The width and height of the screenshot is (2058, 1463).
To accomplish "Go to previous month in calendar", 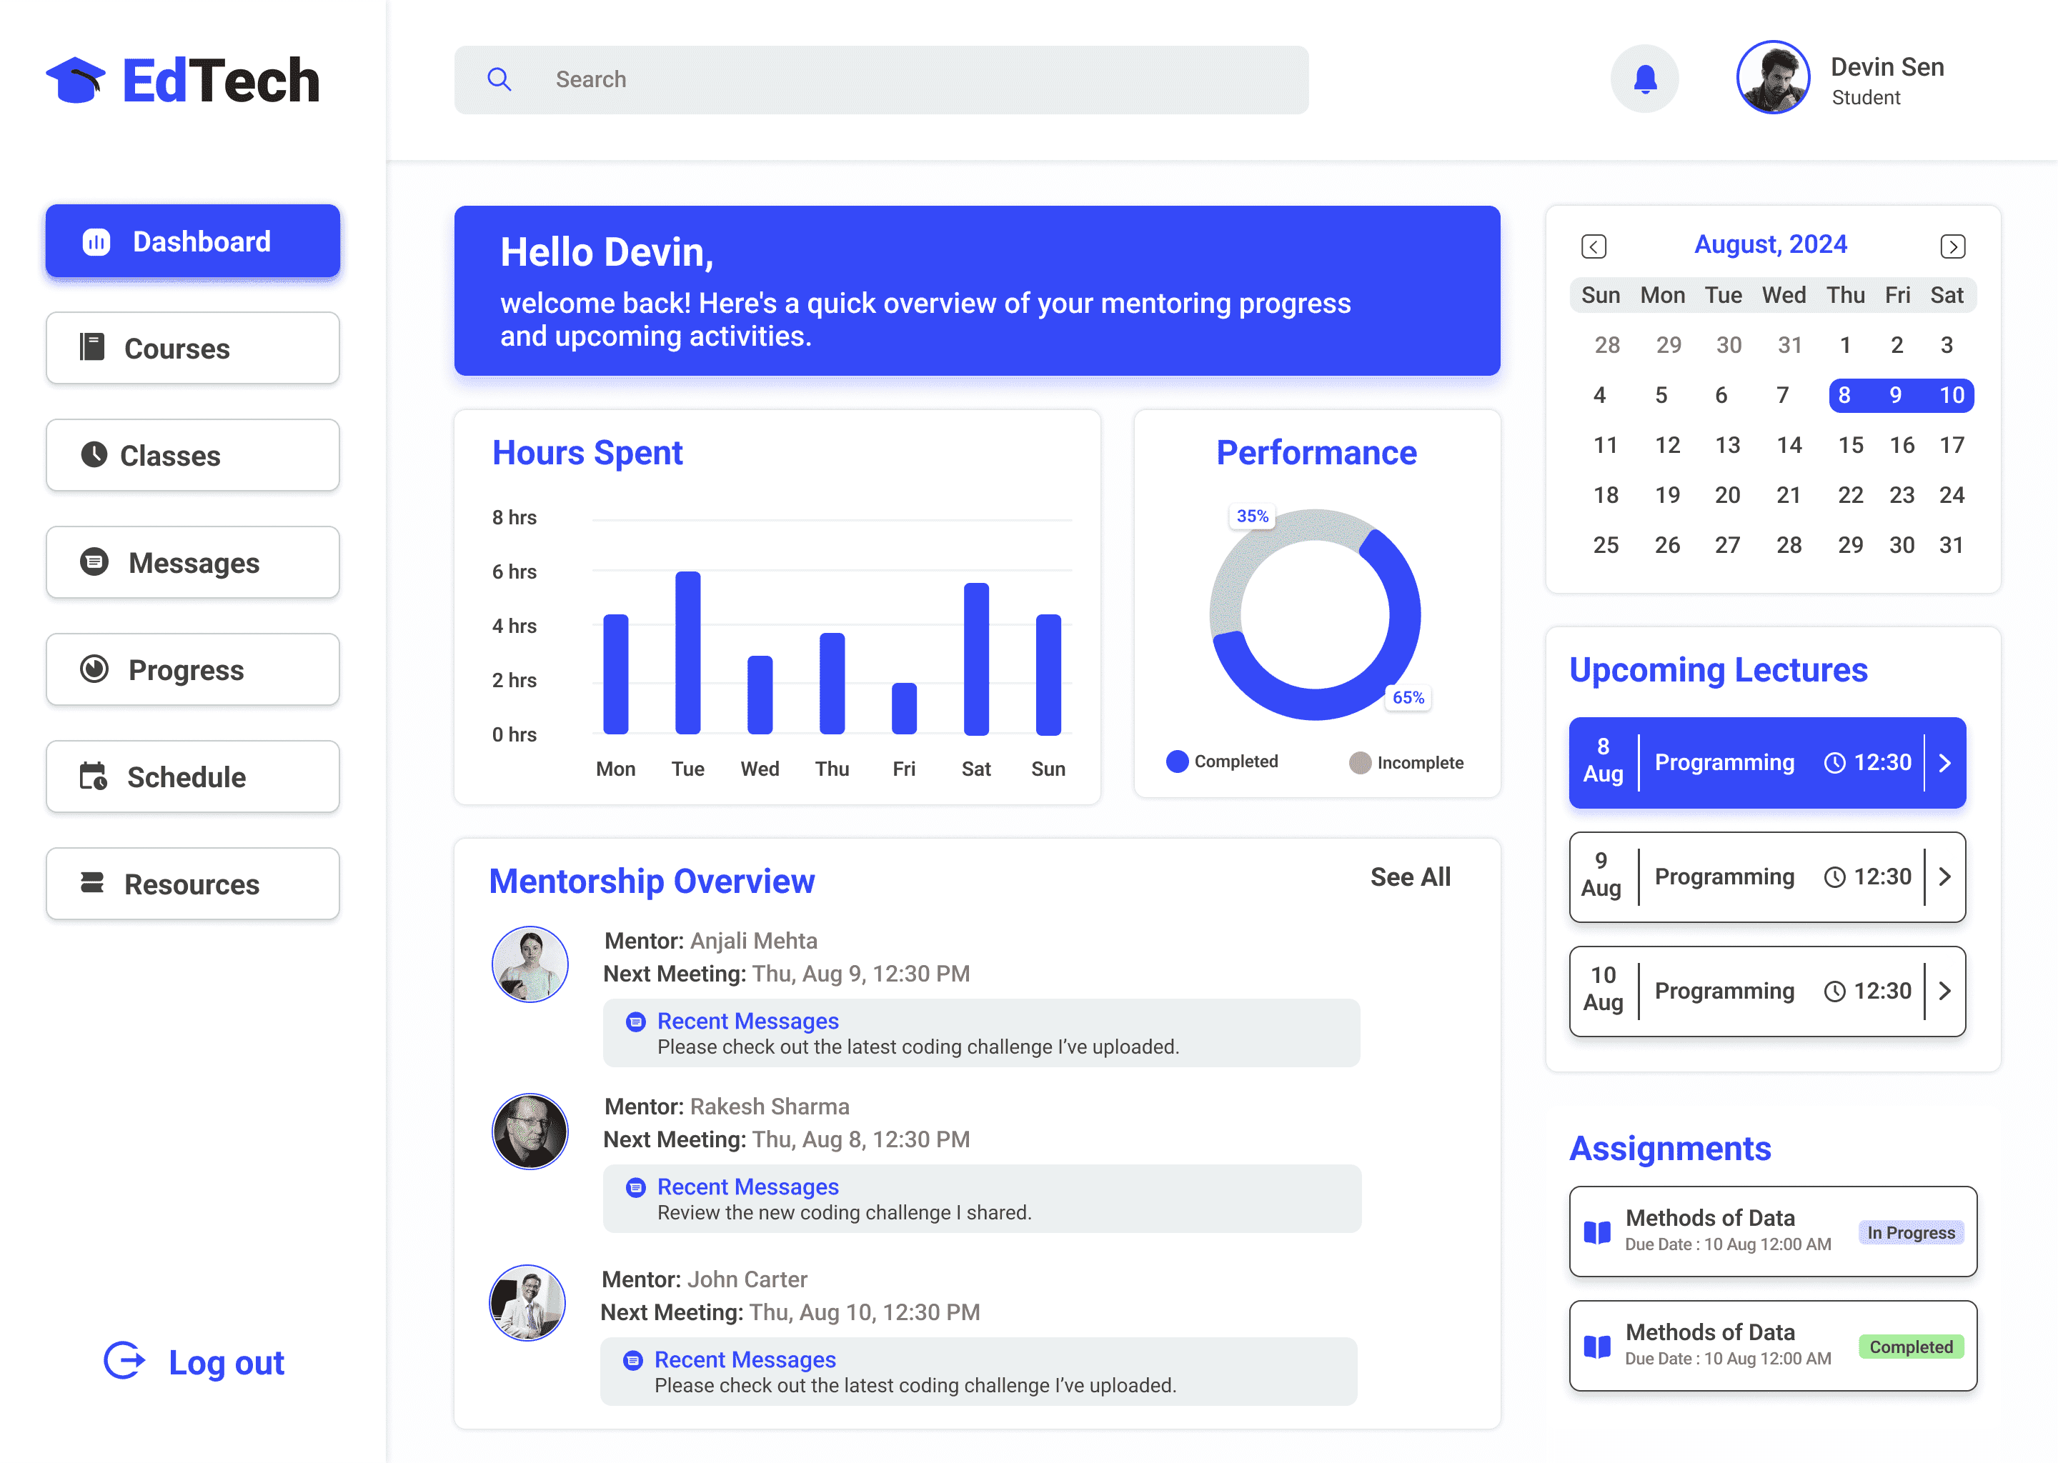I will pyautogui.click(x=1593, y=246).
